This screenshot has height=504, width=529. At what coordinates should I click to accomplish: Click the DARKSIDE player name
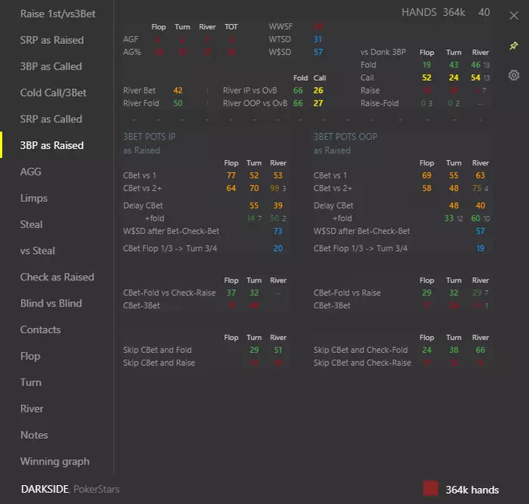tap(45, 489)
